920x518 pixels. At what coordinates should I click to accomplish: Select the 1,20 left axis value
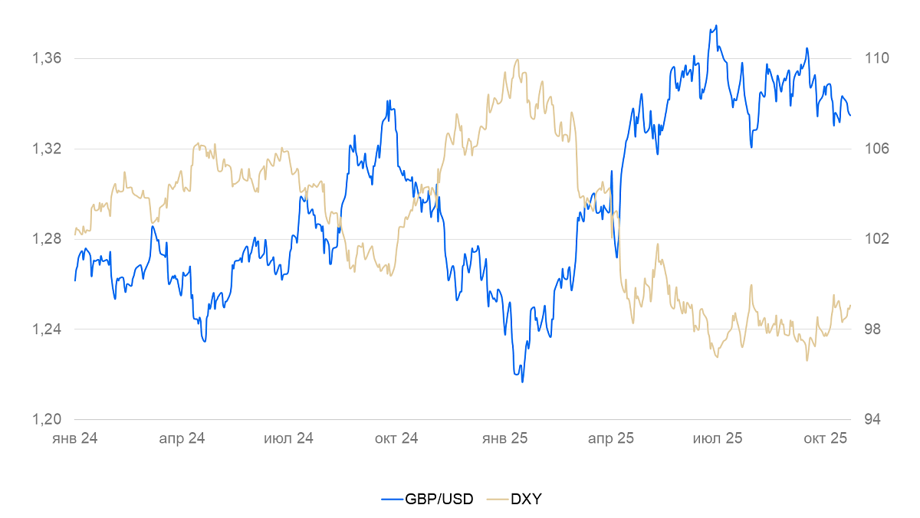[45, 420]
